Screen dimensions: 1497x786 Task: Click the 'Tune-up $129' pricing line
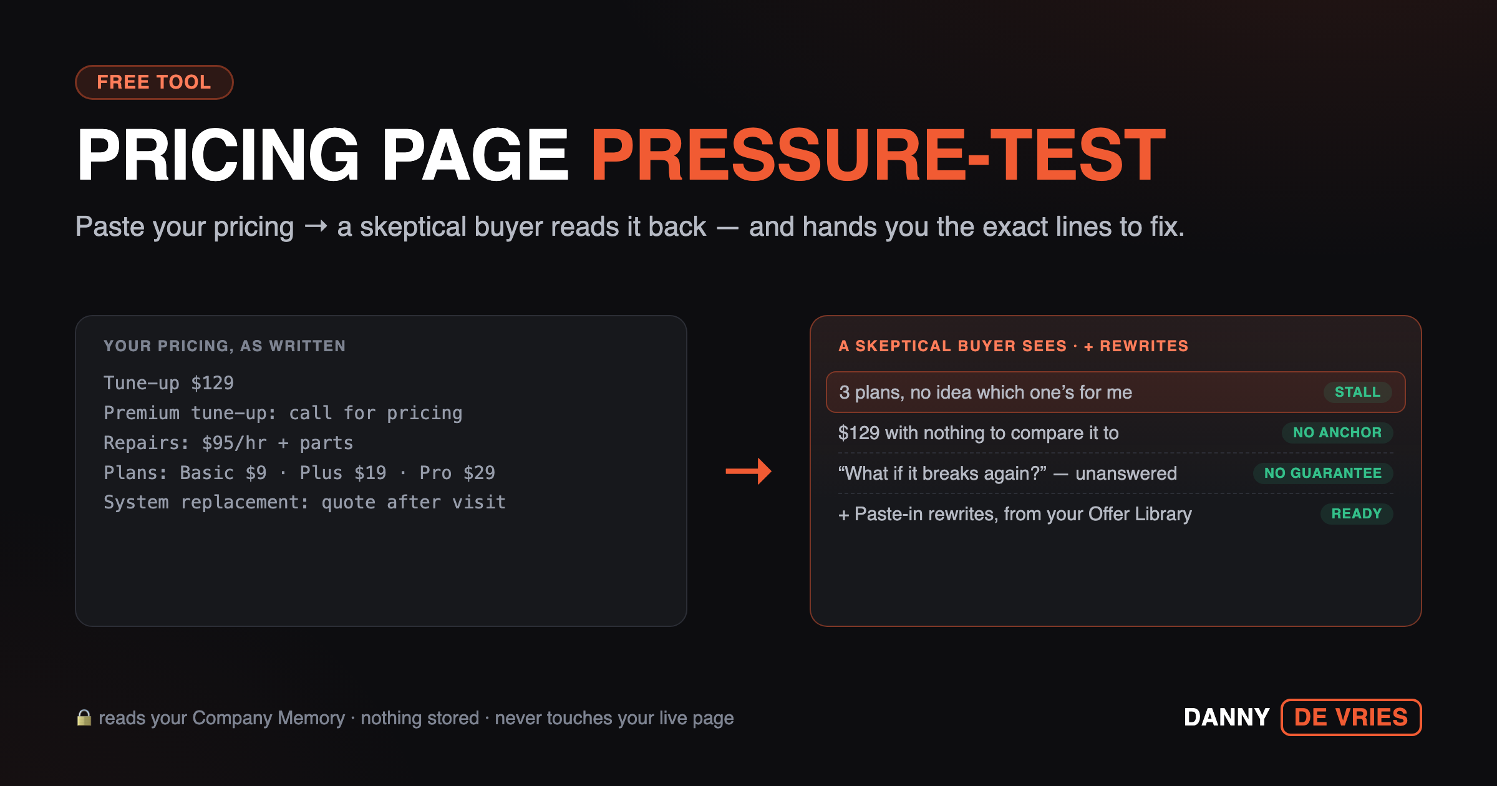pyautogui.click(x=168, y=383)
